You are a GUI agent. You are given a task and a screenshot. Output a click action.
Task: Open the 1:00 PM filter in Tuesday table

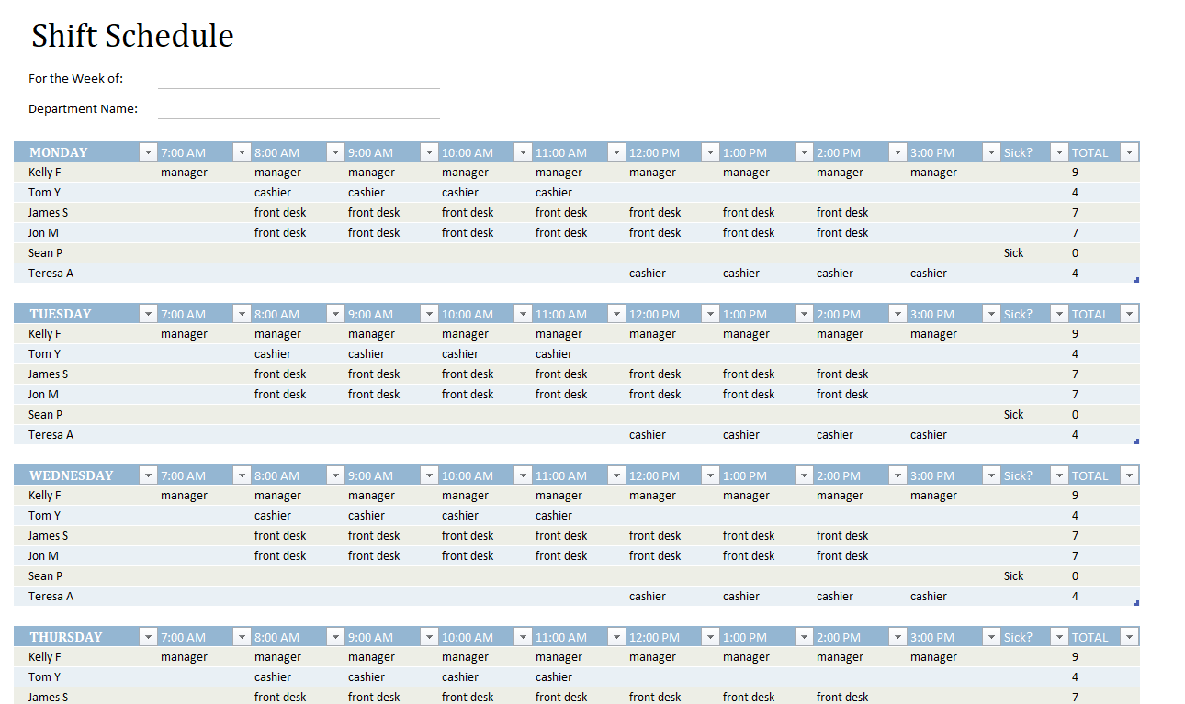(x=804, y=314)
